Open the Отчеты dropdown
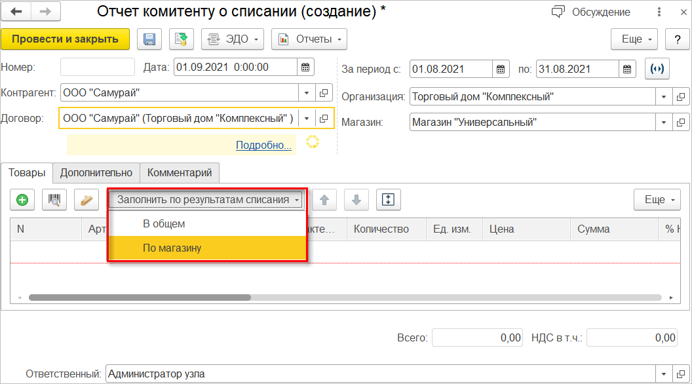 click(309, 39)
